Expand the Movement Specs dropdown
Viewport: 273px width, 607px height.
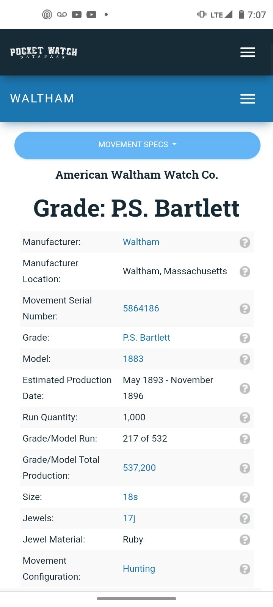[137, 145]
